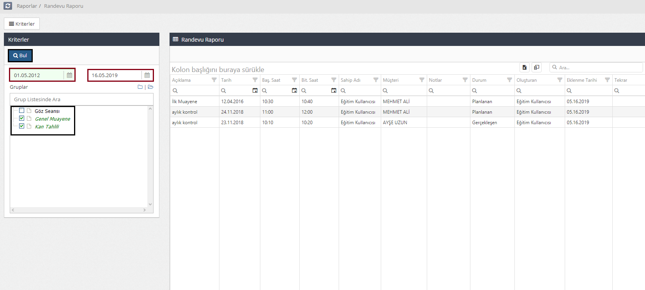Collapse all groups using closed folder icon

tap(140, 87)
